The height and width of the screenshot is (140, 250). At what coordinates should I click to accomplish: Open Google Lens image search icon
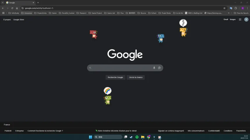(x=159, y=68)
